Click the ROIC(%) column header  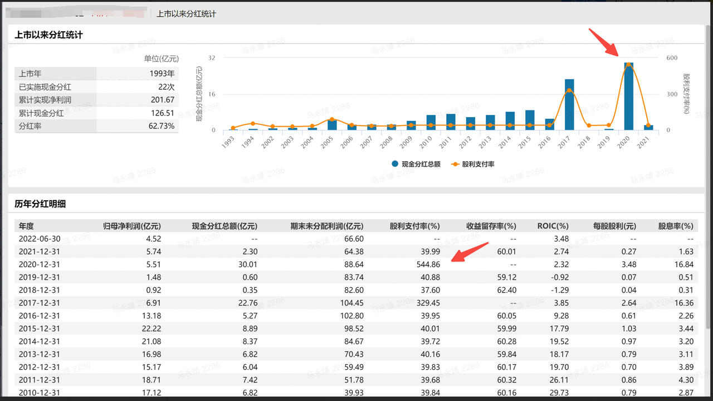coord(553,226)
